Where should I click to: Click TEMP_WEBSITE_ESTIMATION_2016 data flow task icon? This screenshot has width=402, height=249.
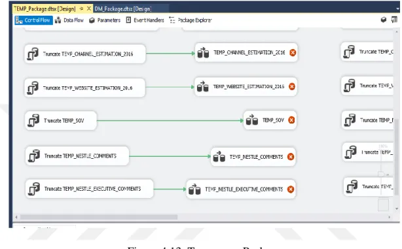point(202,86)
